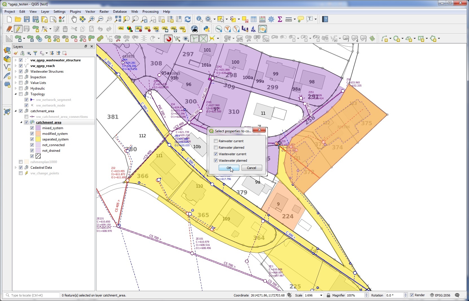The image size is (469, 301).
Task: Expand the Value Lists group
Action: tap(16, 83)
